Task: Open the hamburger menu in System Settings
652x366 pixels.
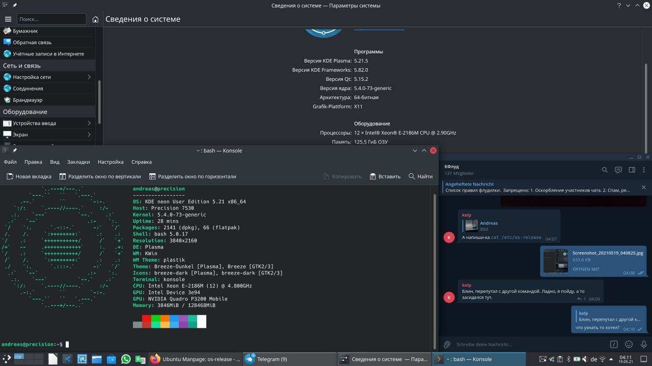Action: (8, 19)
